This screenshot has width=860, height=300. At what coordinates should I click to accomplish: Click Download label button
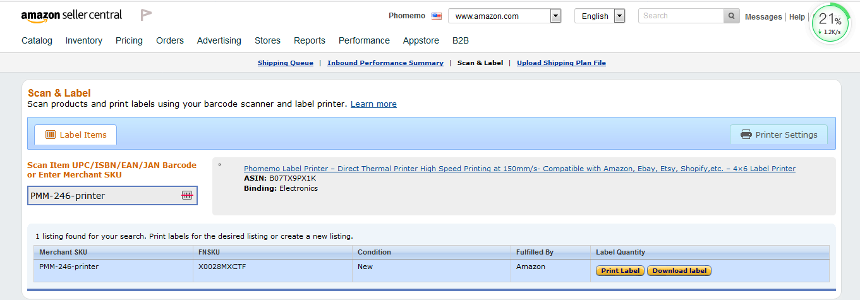point(679,271)
